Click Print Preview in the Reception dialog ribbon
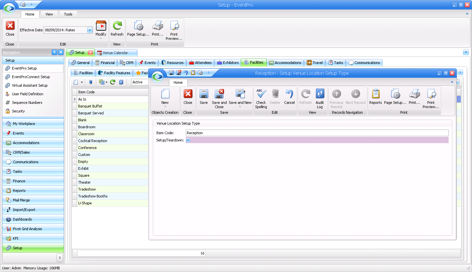This screenshot has height=272, width=472. pos(431,99)
